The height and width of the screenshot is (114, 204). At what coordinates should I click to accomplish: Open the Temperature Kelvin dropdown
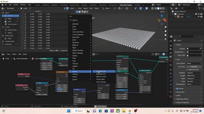194,84
